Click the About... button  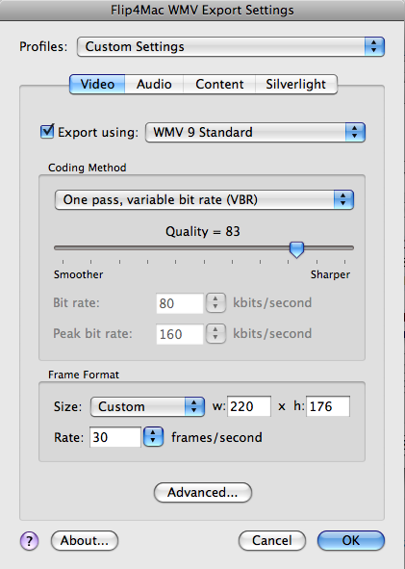(x=85, y=541)
